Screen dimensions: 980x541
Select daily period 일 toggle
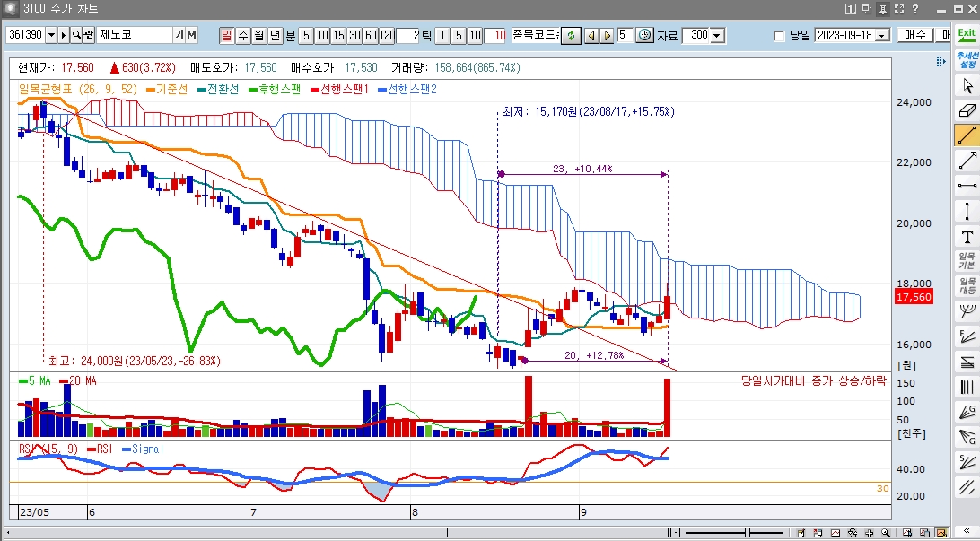226,35
